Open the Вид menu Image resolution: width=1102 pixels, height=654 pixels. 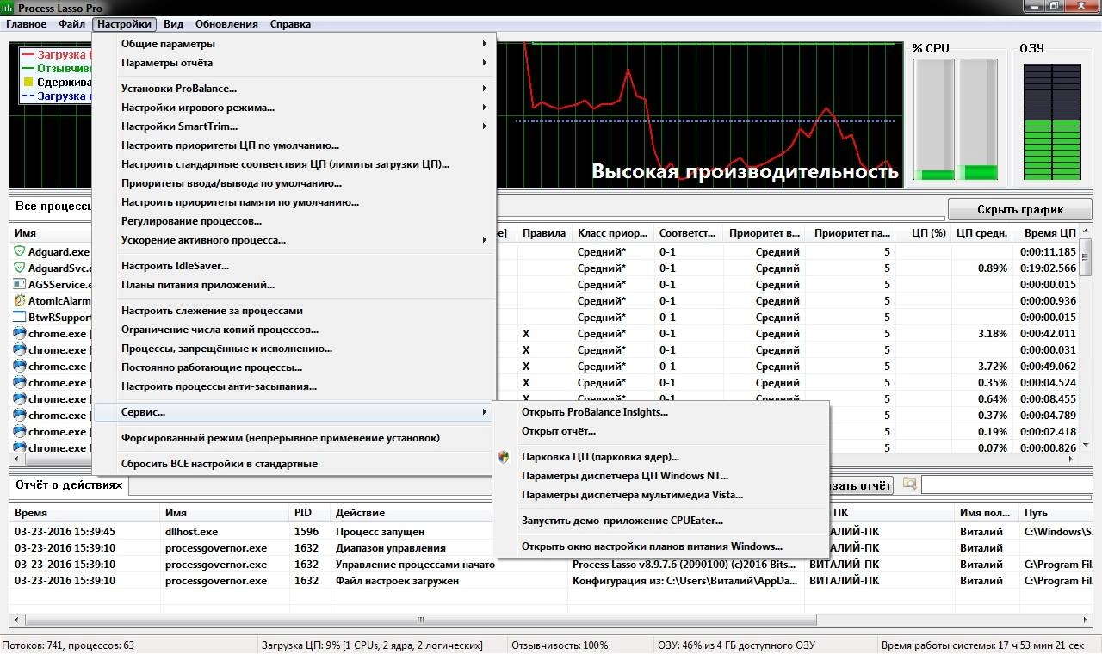[x=173, y=24]
